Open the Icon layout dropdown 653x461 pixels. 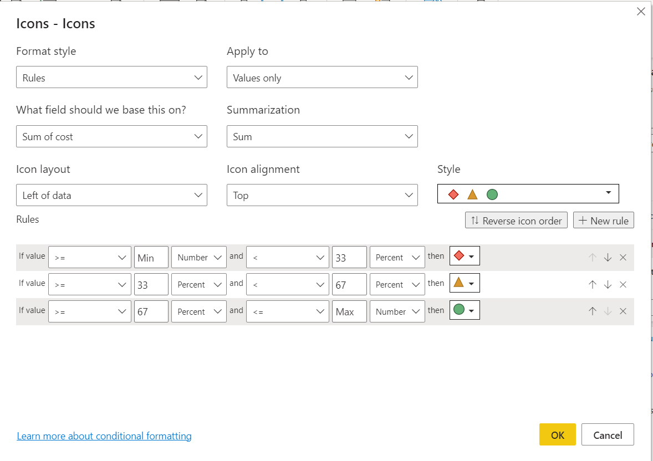coord(111,195)
